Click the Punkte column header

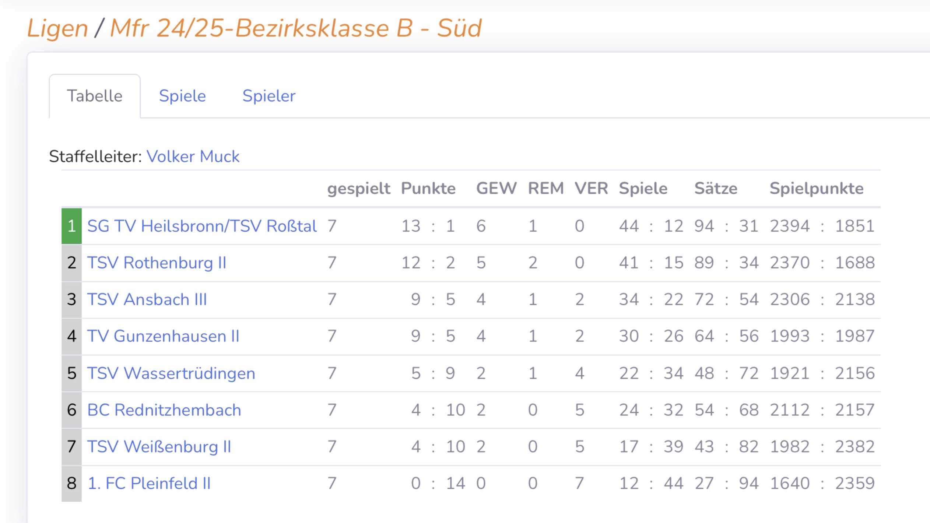428,189
